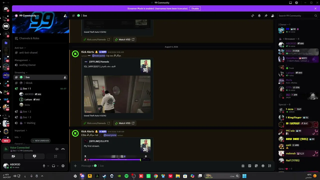This screenshot has width=320, height=180.
Task: Open Discord direct messages home icon
Action: click(x=6, y=9)
